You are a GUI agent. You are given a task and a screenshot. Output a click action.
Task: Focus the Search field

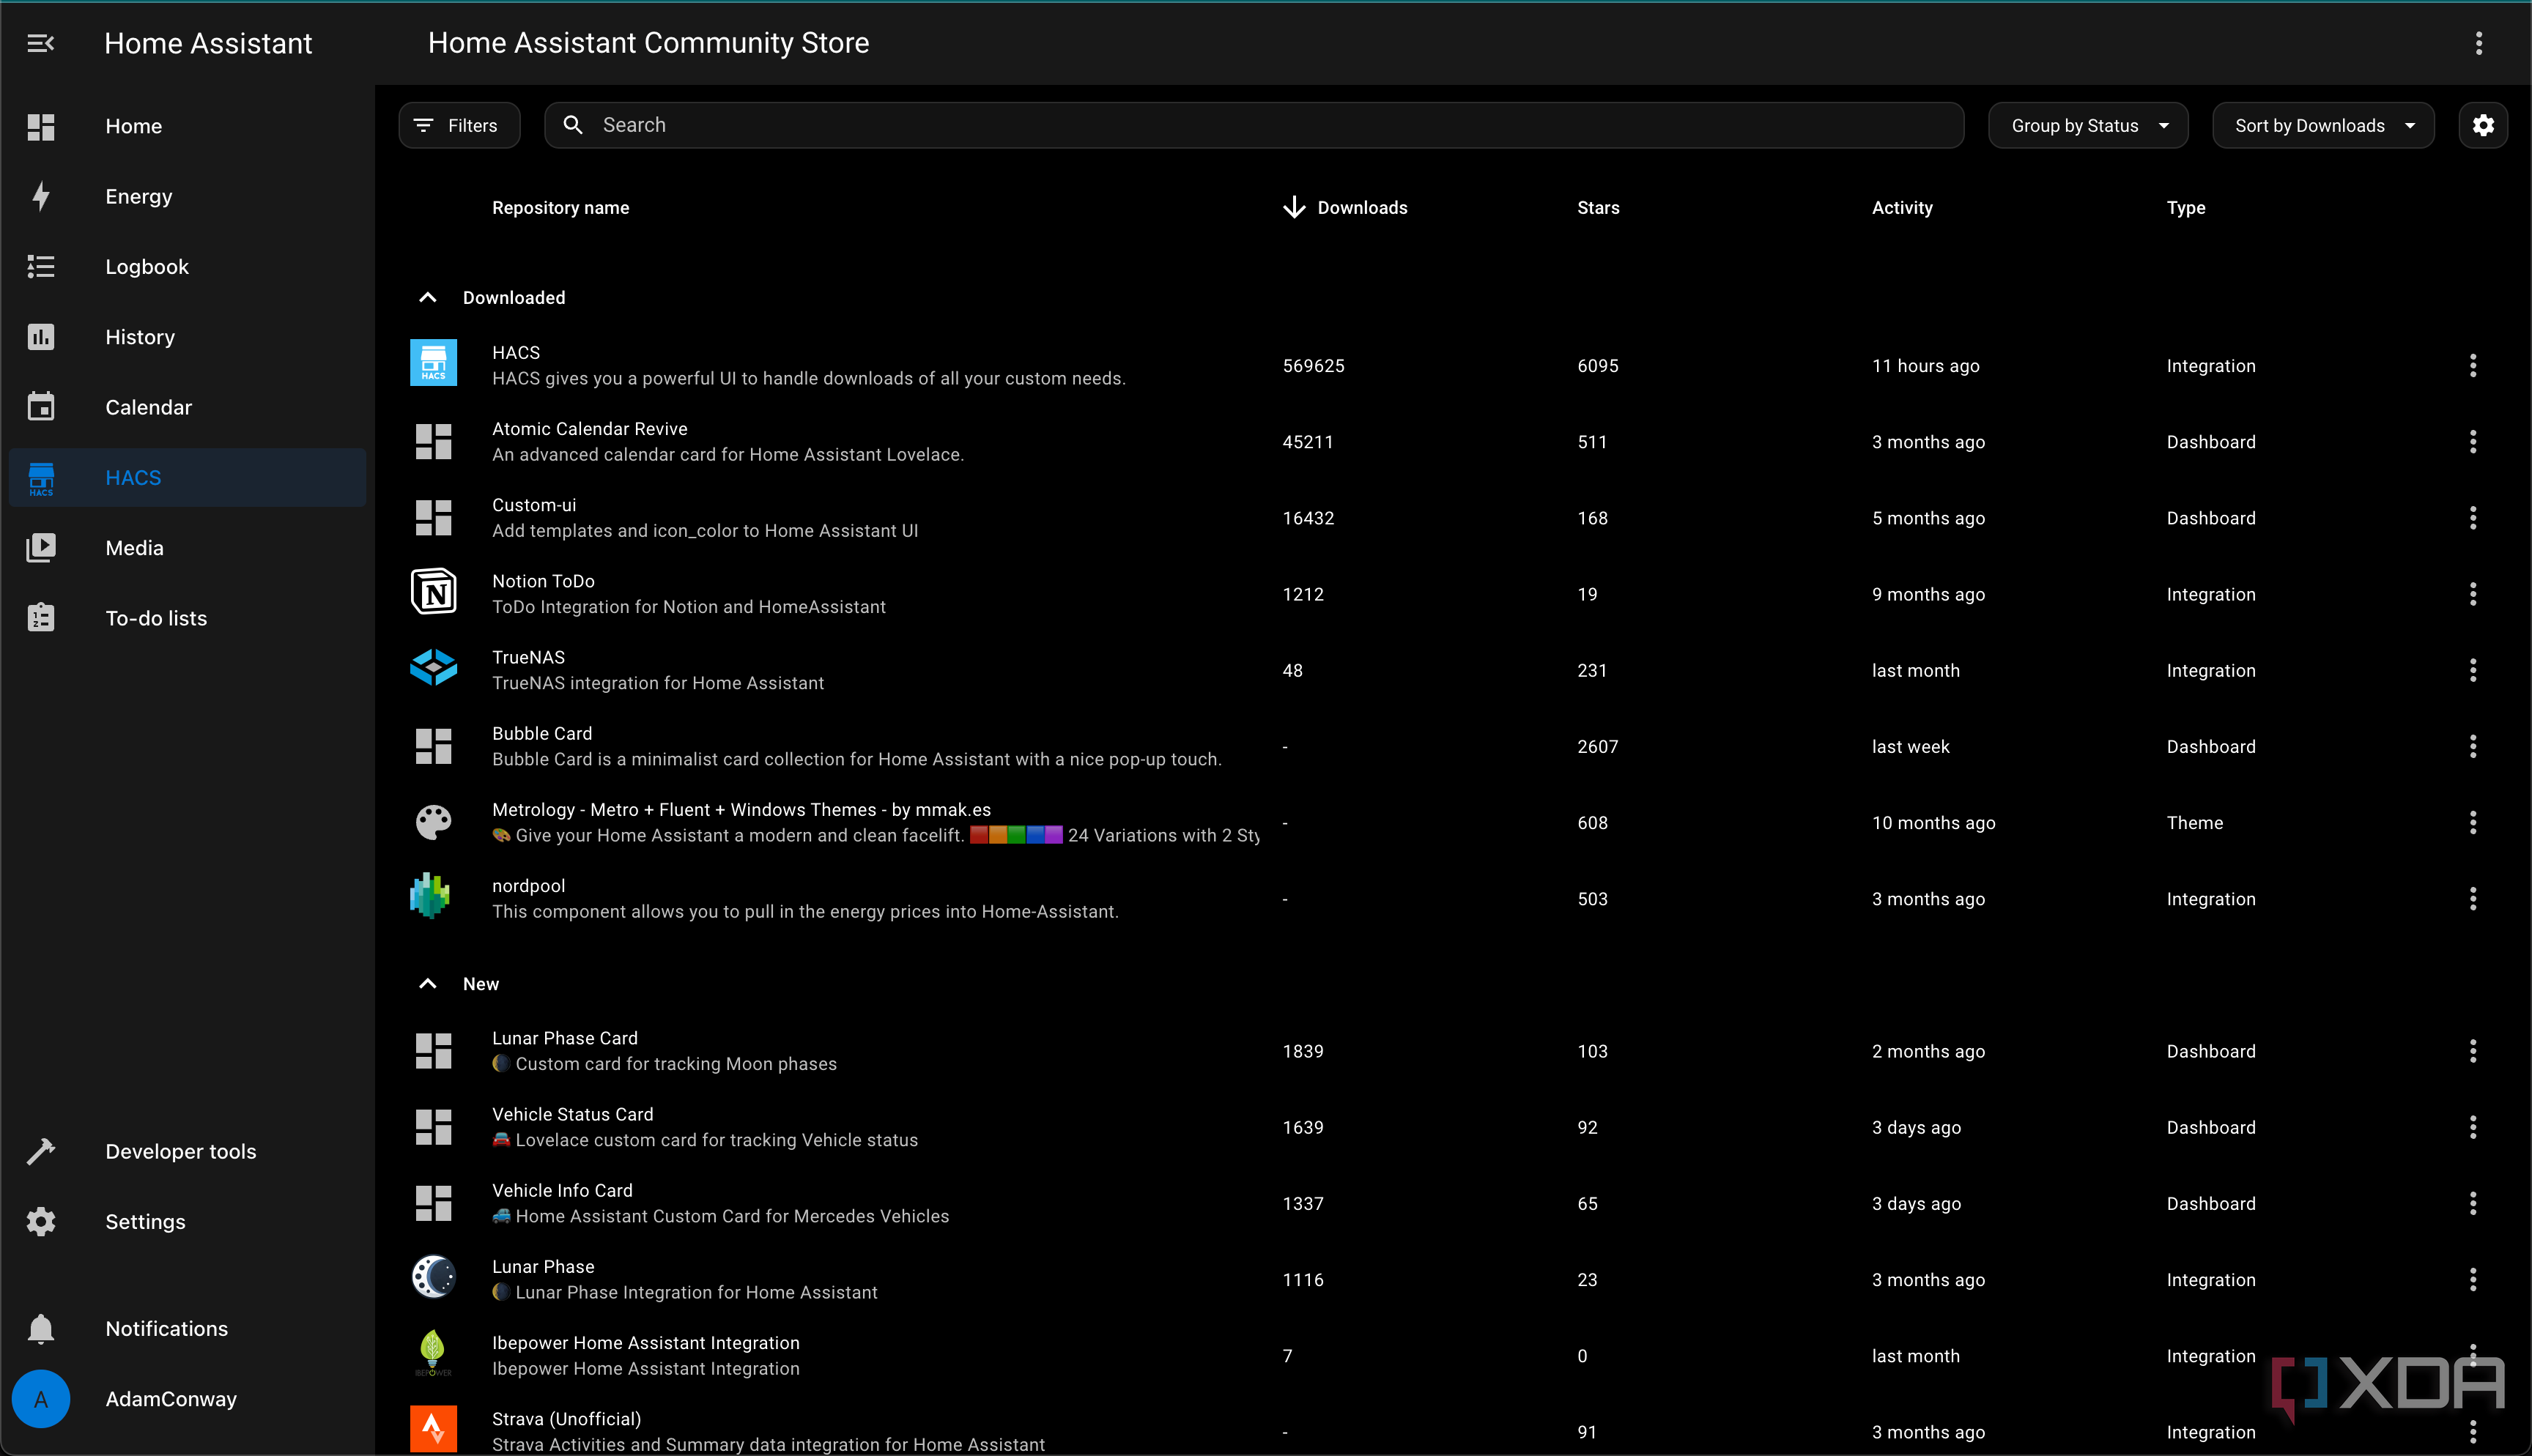coord(1254,125)
